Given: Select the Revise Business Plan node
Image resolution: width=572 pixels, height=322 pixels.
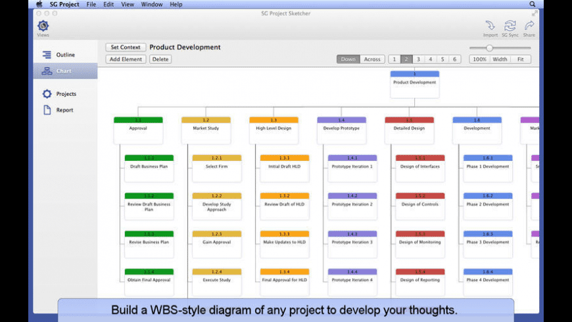Looking at the screenshot, I should coord(149,244).
